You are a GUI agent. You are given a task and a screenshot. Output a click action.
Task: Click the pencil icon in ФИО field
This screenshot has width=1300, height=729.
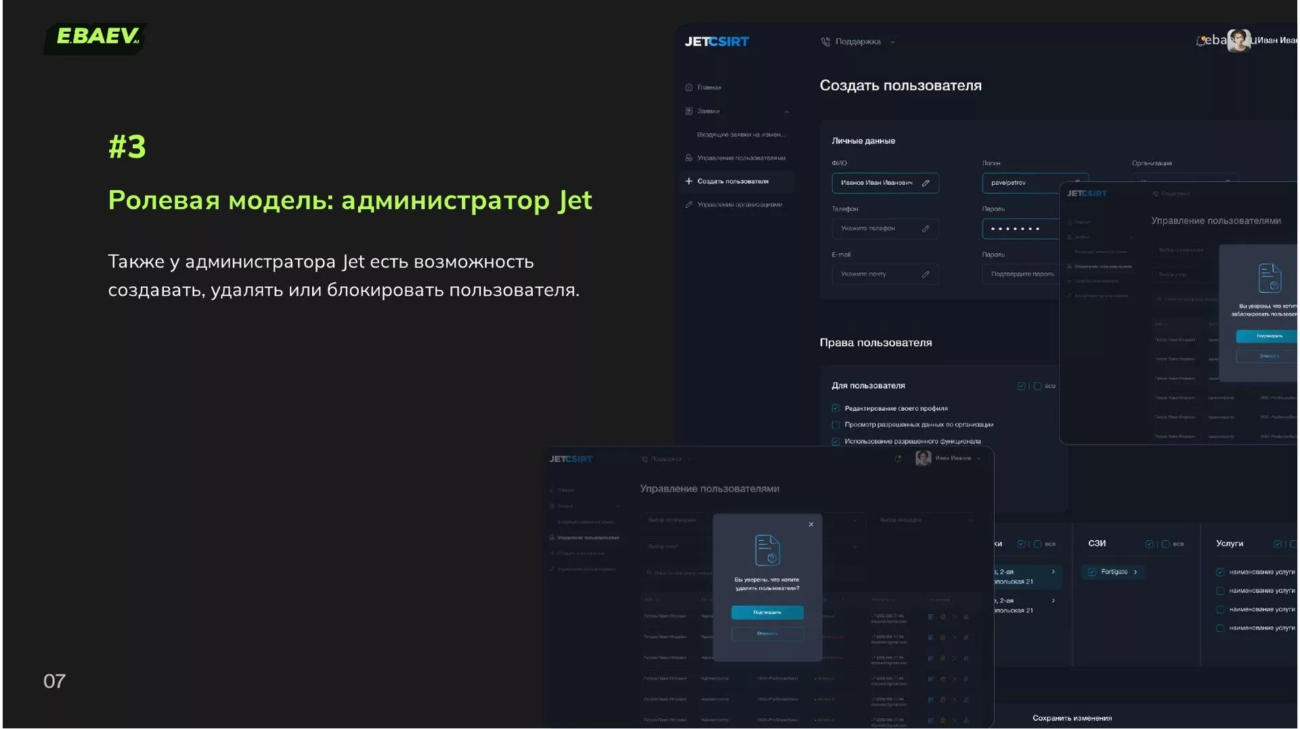[926, 183]
